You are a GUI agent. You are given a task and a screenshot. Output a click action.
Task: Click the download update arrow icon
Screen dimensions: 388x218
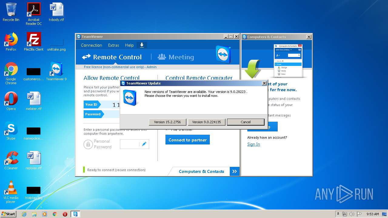(x=142, y=45)
